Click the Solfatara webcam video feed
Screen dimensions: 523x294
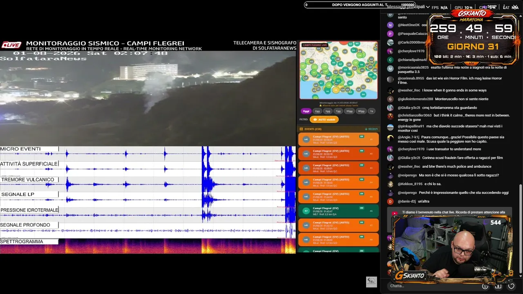tap(148, 98)
